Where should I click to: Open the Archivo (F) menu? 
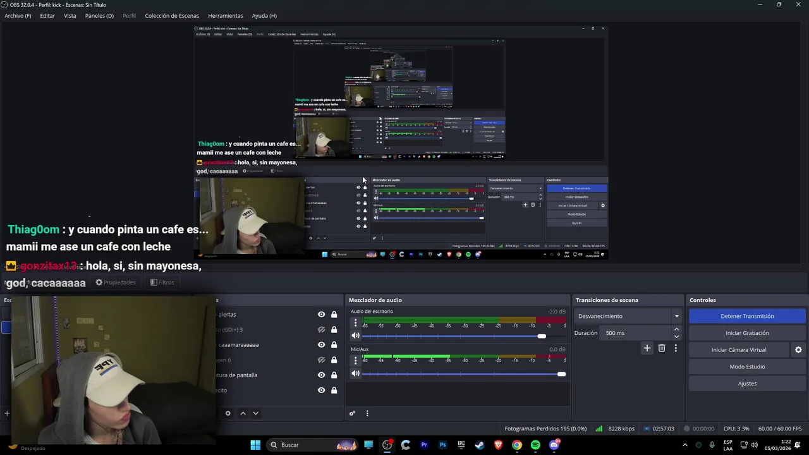18,16
